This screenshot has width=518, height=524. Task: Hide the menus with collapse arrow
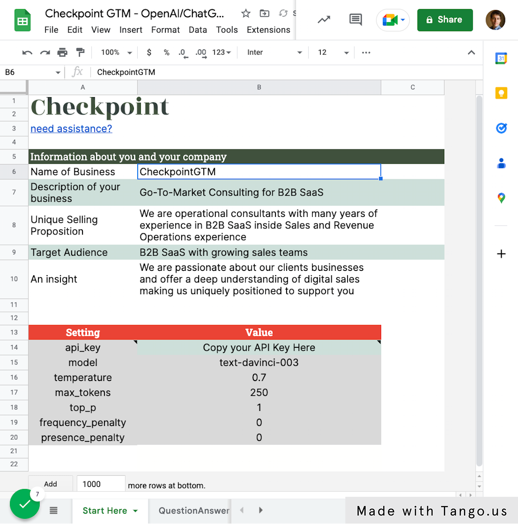pyautogui.click(x=471, y=53)
